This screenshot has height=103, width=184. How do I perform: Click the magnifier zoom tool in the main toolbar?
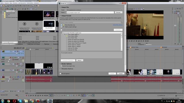(36, 9)
